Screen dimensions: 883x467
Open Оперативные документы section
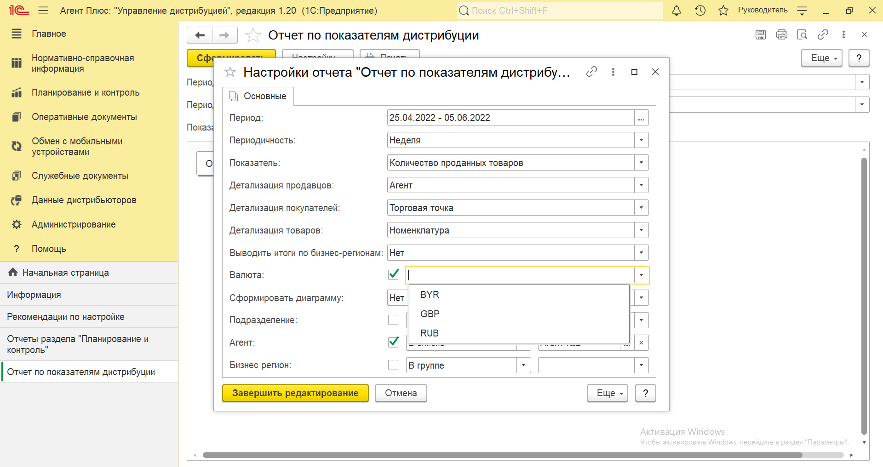click(x=89, y=117)
